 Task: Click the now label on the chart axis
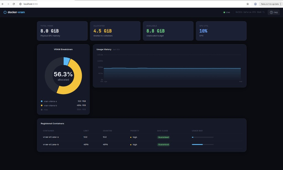(241, 81)
